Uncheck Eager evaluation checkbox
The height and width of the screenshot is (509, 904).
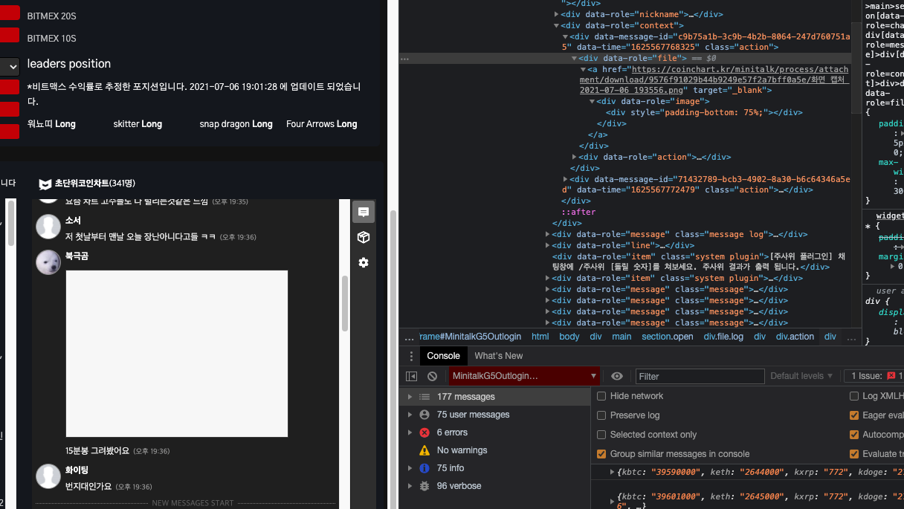click(x=854, y=415)
